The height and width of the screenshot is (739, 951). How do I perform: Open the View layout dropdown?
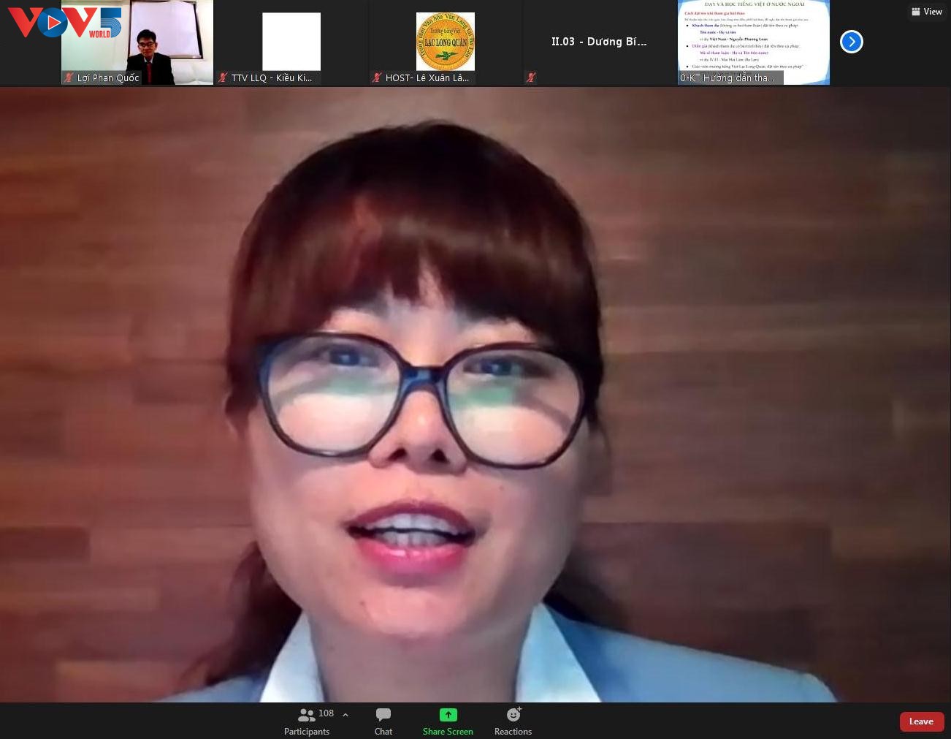tap(927, 12)
